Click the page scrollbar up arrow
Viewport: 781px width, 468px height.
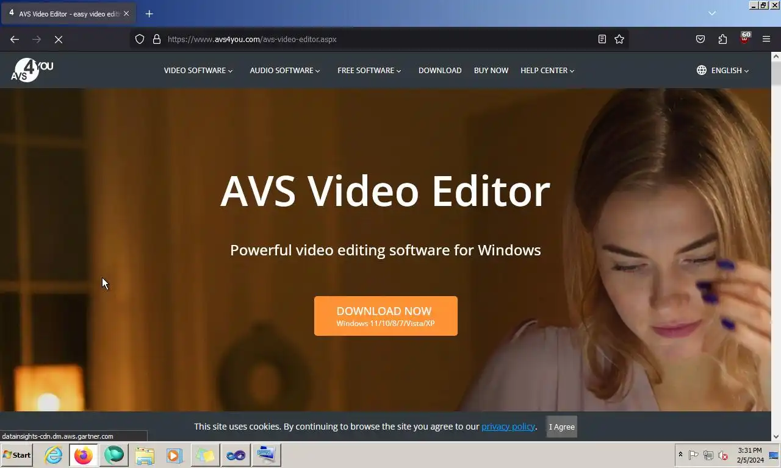click(x=776, y=57)
